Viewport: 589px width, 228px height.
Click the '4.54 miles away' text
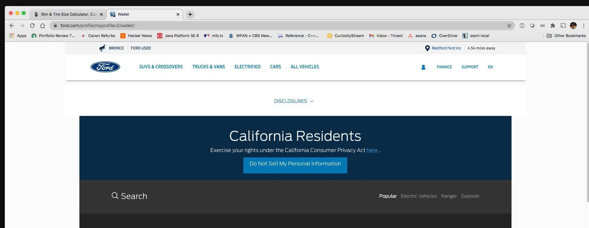click(481, 48)
